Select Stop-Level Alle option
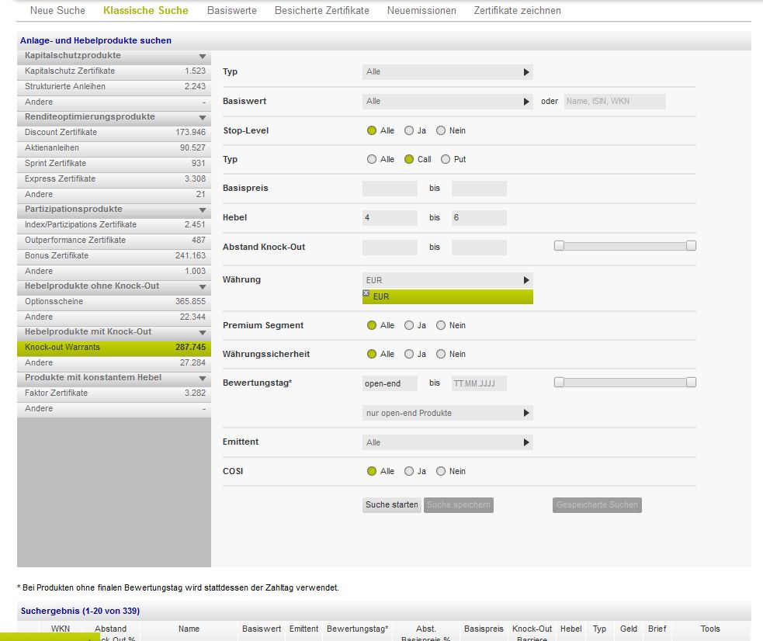 click(372, 130)
